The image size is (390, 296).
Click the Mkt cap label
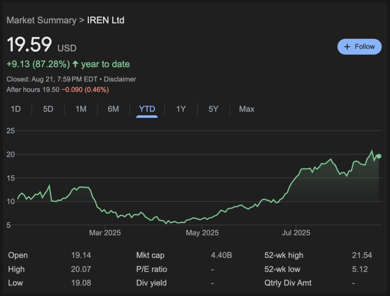tap(150, 255)
